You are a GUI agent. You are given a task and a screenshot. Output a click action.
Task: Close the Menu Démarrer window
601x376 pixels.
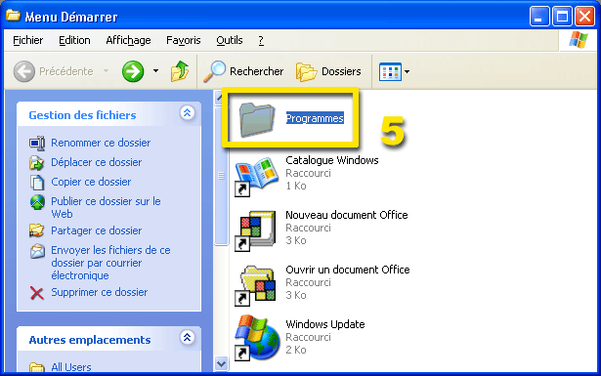[x=585, y=17]
